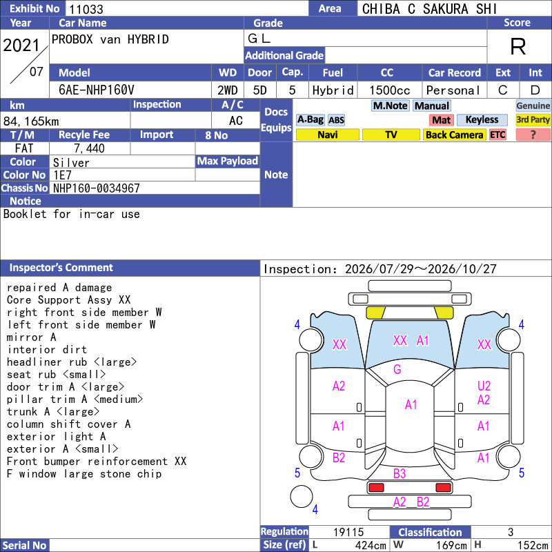
Task: Click the Additional Grade label
Action: tap(284, 55)
